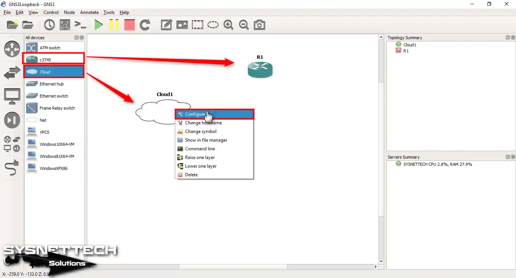Select the add note tool
The height and width of the screenshot is (278, 516).
(x=166, y=25)
